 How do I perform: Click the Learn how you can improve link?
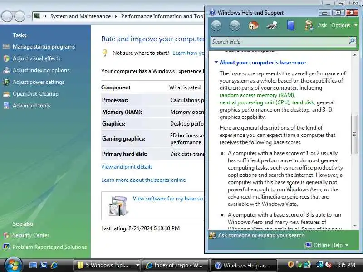click(x=188, y=53)
